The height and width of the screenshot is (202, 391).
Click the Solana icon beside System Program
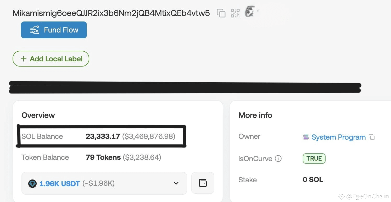(306, 137)
